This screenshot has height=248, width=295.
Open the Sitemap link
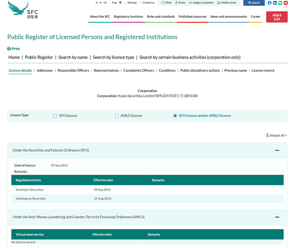coord(132,3)
